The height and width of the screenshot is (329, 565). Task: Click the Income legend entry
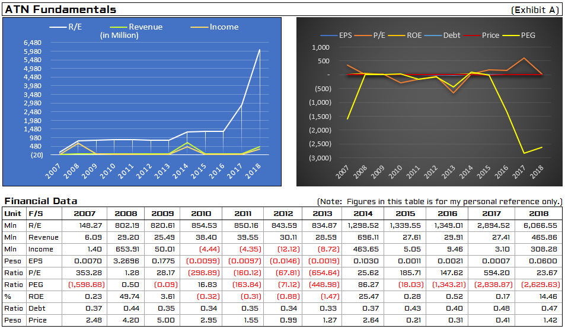(x=214, y=27)
